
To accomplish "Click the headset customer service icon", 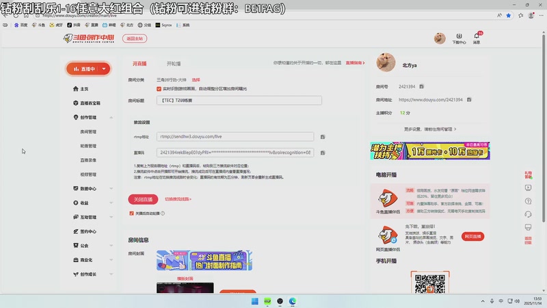I will click(528, 214).
